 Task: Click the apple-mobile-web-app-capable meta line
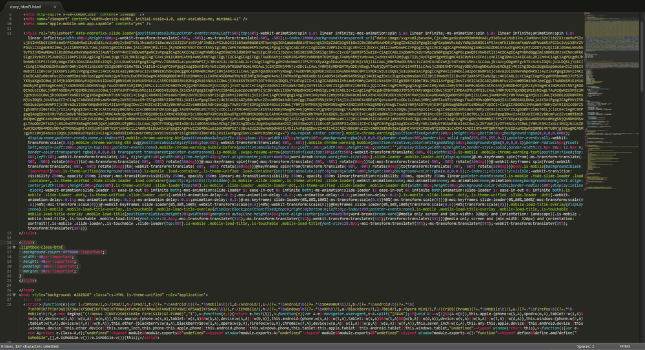tap(87, 24)
